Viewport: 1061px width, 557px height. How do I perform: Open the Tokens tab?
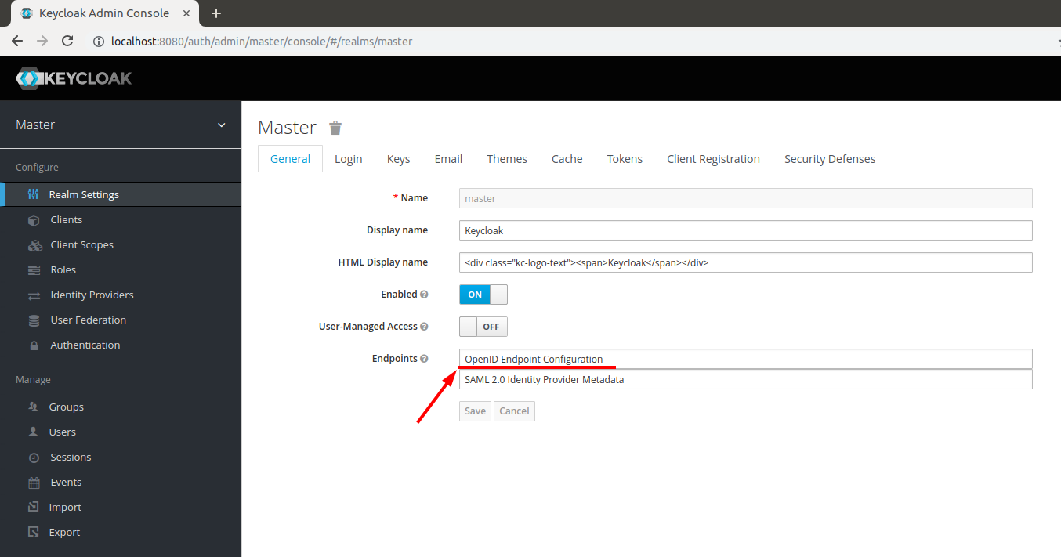click(x=625, y=159)
